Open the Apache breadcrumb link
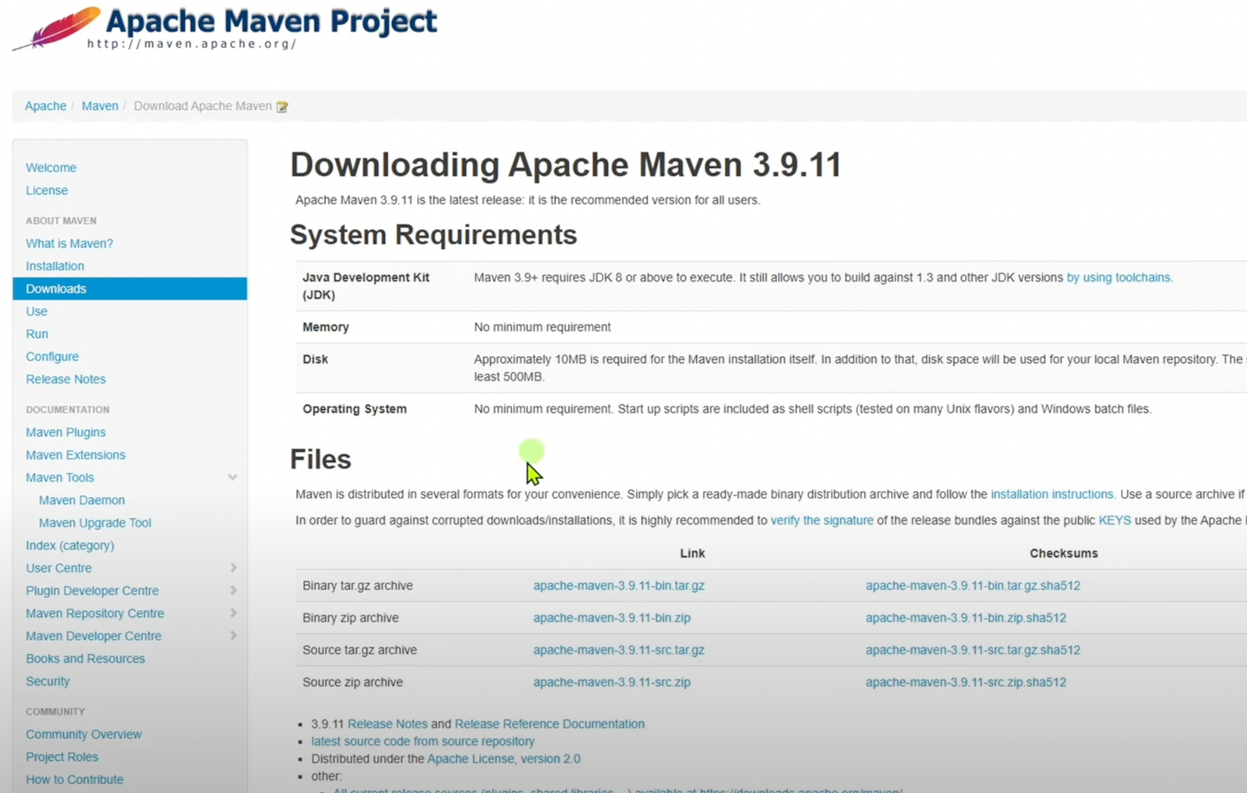This screenshot has height=793, width=1247. (45, 105)
